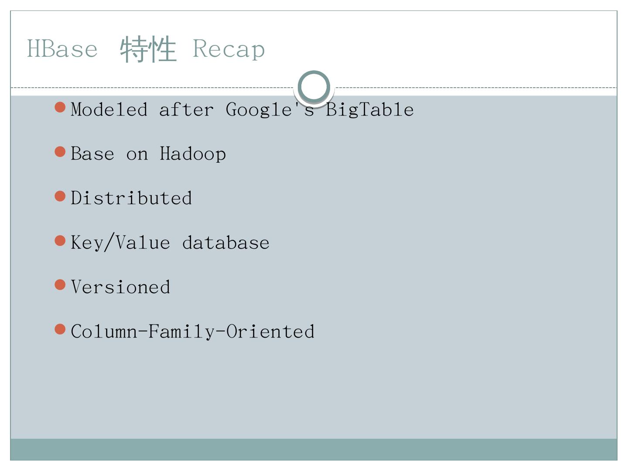Place cursor on the word BigTable
Screen dimensions: 628x471
[370, 110]
